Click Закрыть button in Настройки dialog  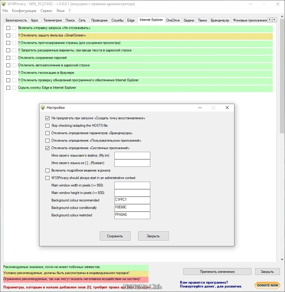point(153,236)
